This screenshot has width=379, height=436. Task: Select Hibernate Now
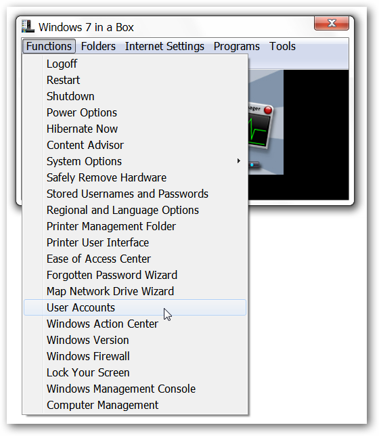(x=135, y=129)
